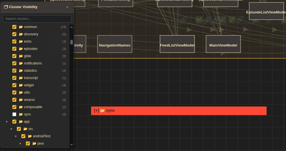This screenshot has height=151, width=286.
Task: Click the echo folder icon
Action: [21, 41]
